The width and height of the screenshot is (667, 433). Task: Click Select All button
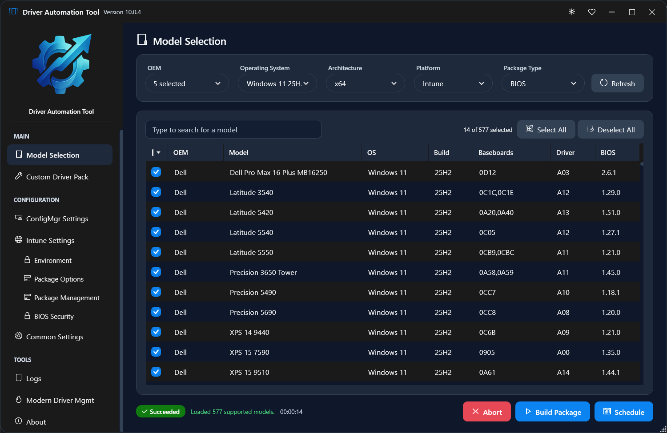coord(546,130)
